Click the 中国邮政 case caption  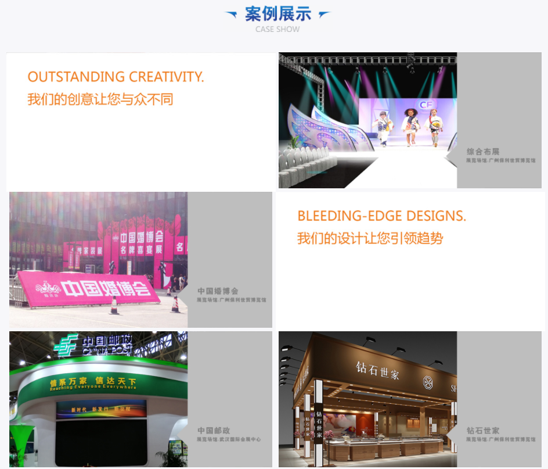pyautogui.click(x=214, y=431)
